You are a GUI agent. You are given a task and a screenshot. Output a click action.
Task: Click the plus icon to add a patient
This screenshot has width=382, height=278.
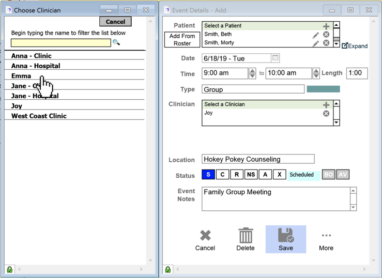[x=326, y=26]
